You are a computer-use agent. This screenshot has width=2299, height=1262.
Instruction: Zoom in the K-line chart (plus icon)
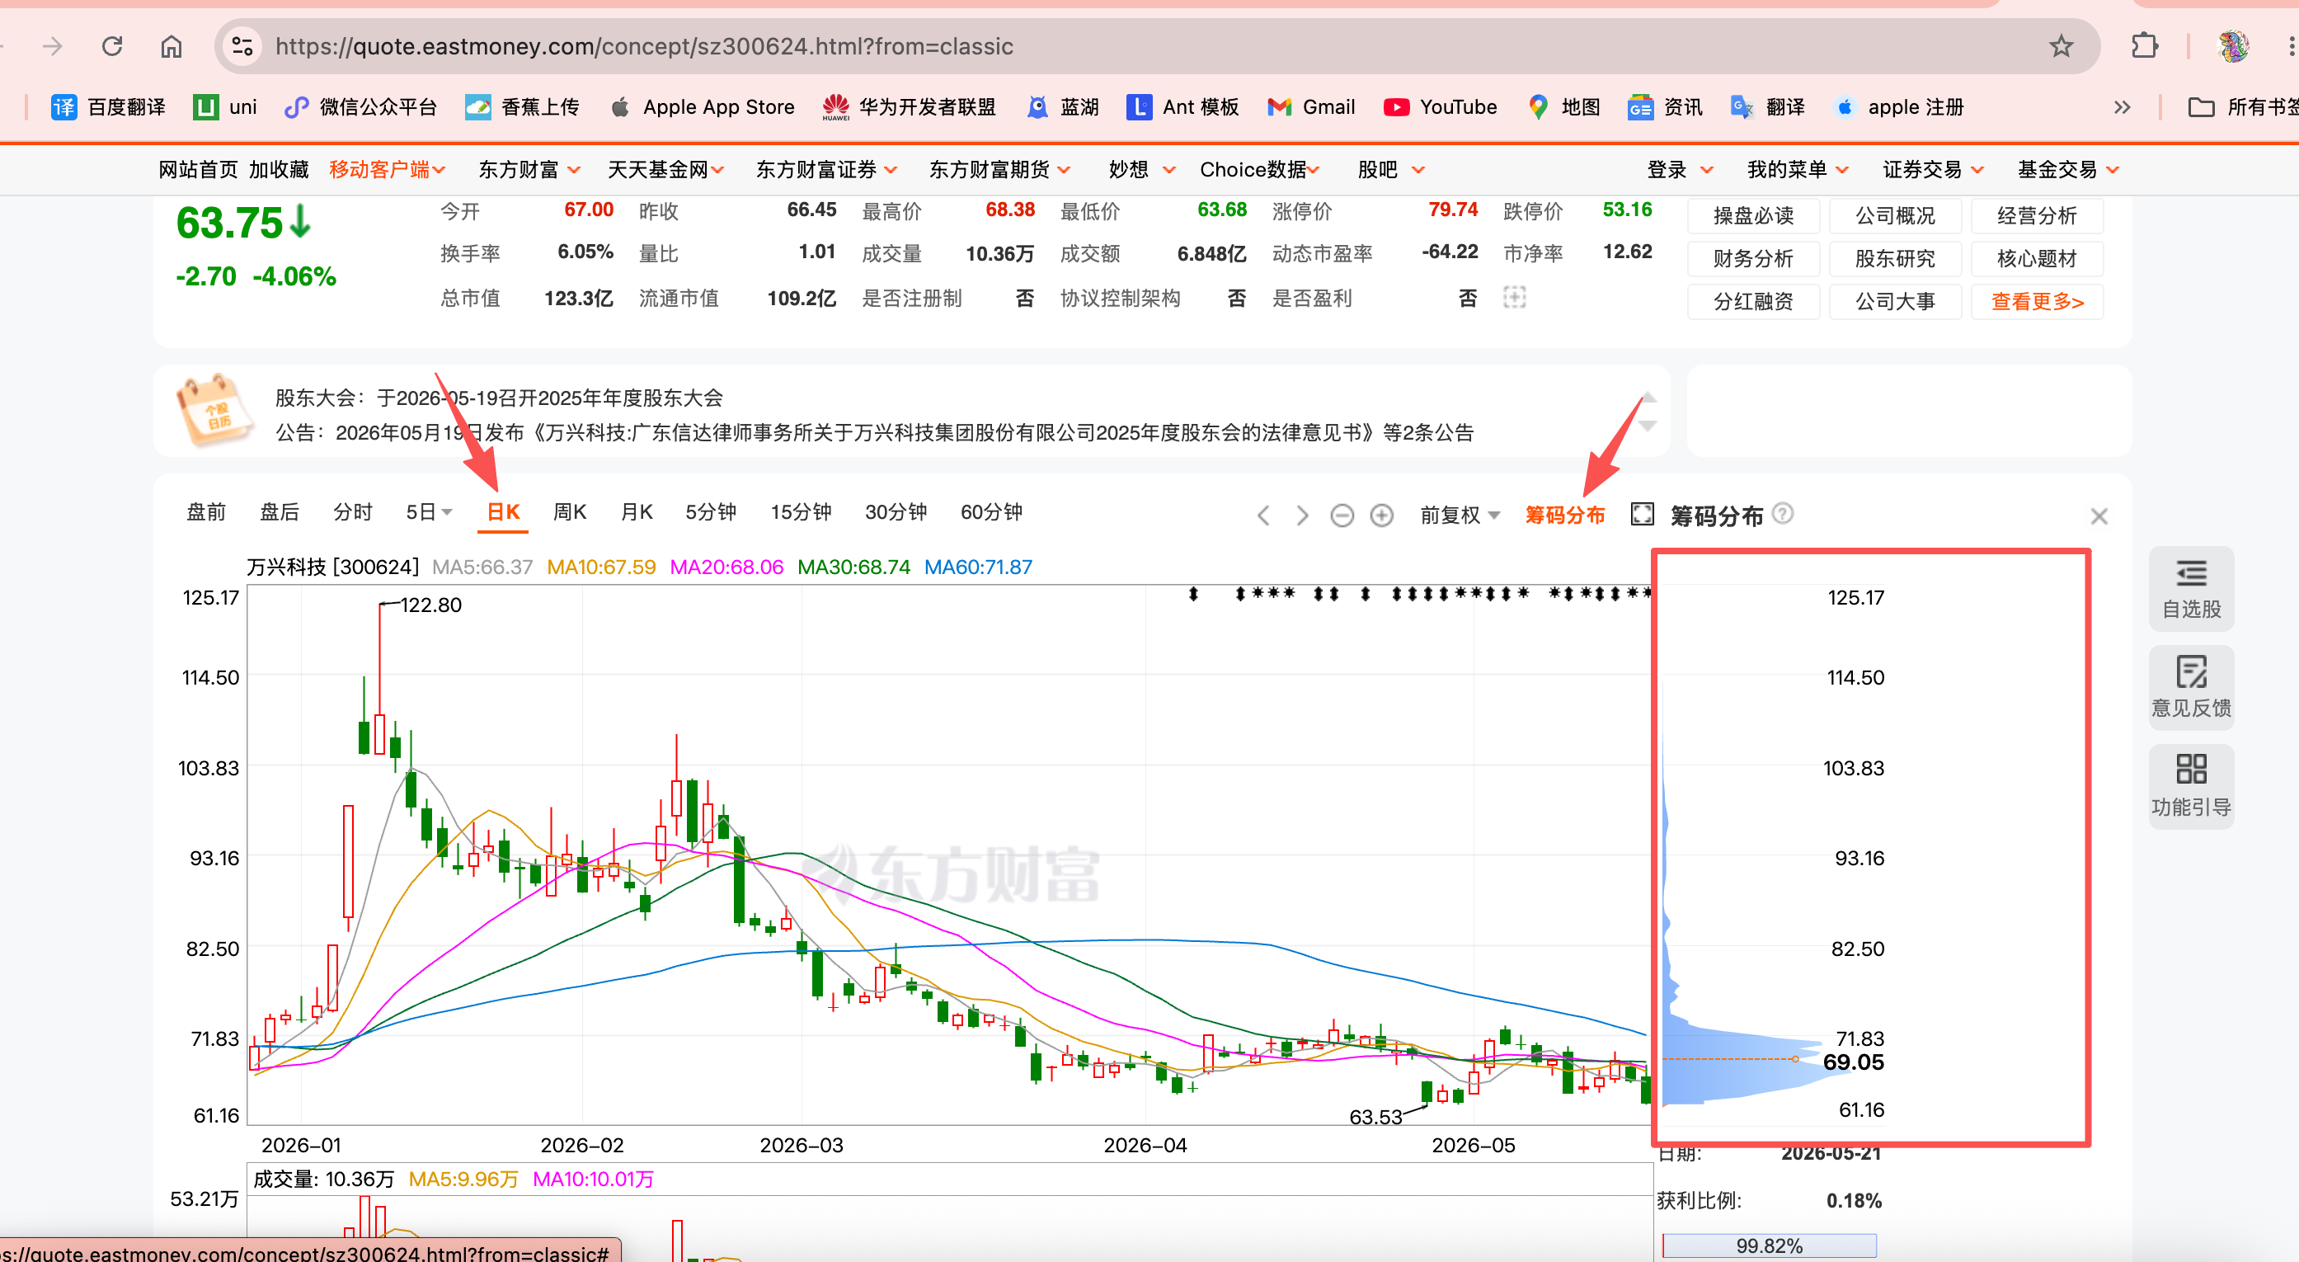[1381, 515]
